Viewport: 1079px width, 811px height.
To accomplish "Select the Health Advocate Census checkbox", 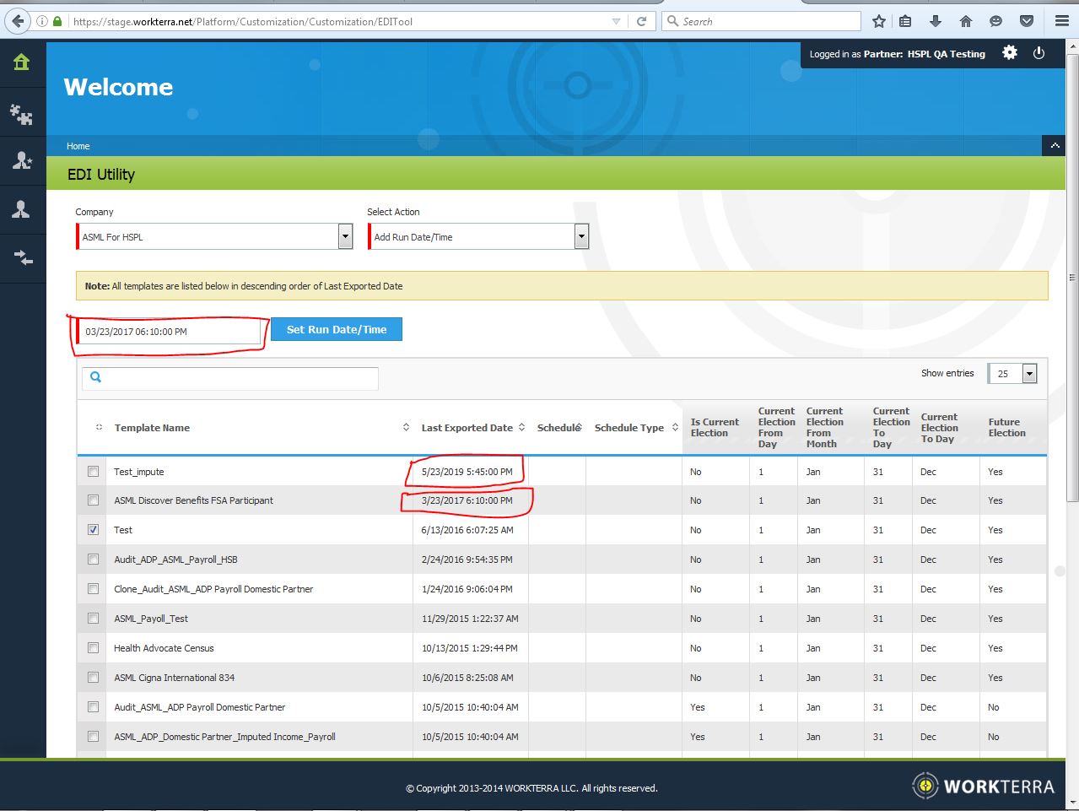I will [x=94, y=648].
